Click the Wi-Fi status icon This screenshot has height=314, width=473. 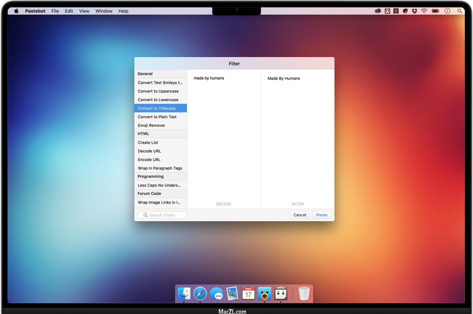click(x=424, y=11)
